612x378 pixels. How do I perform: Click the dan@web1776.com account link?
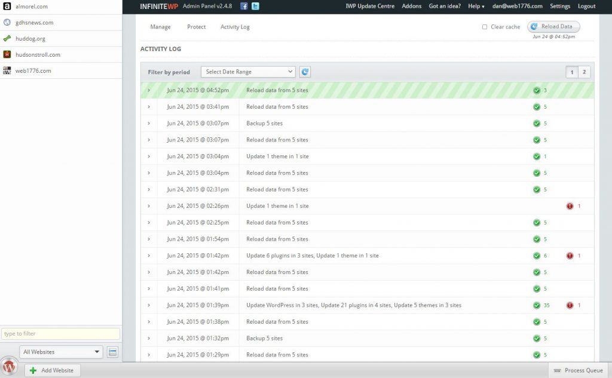pos(517,6)
